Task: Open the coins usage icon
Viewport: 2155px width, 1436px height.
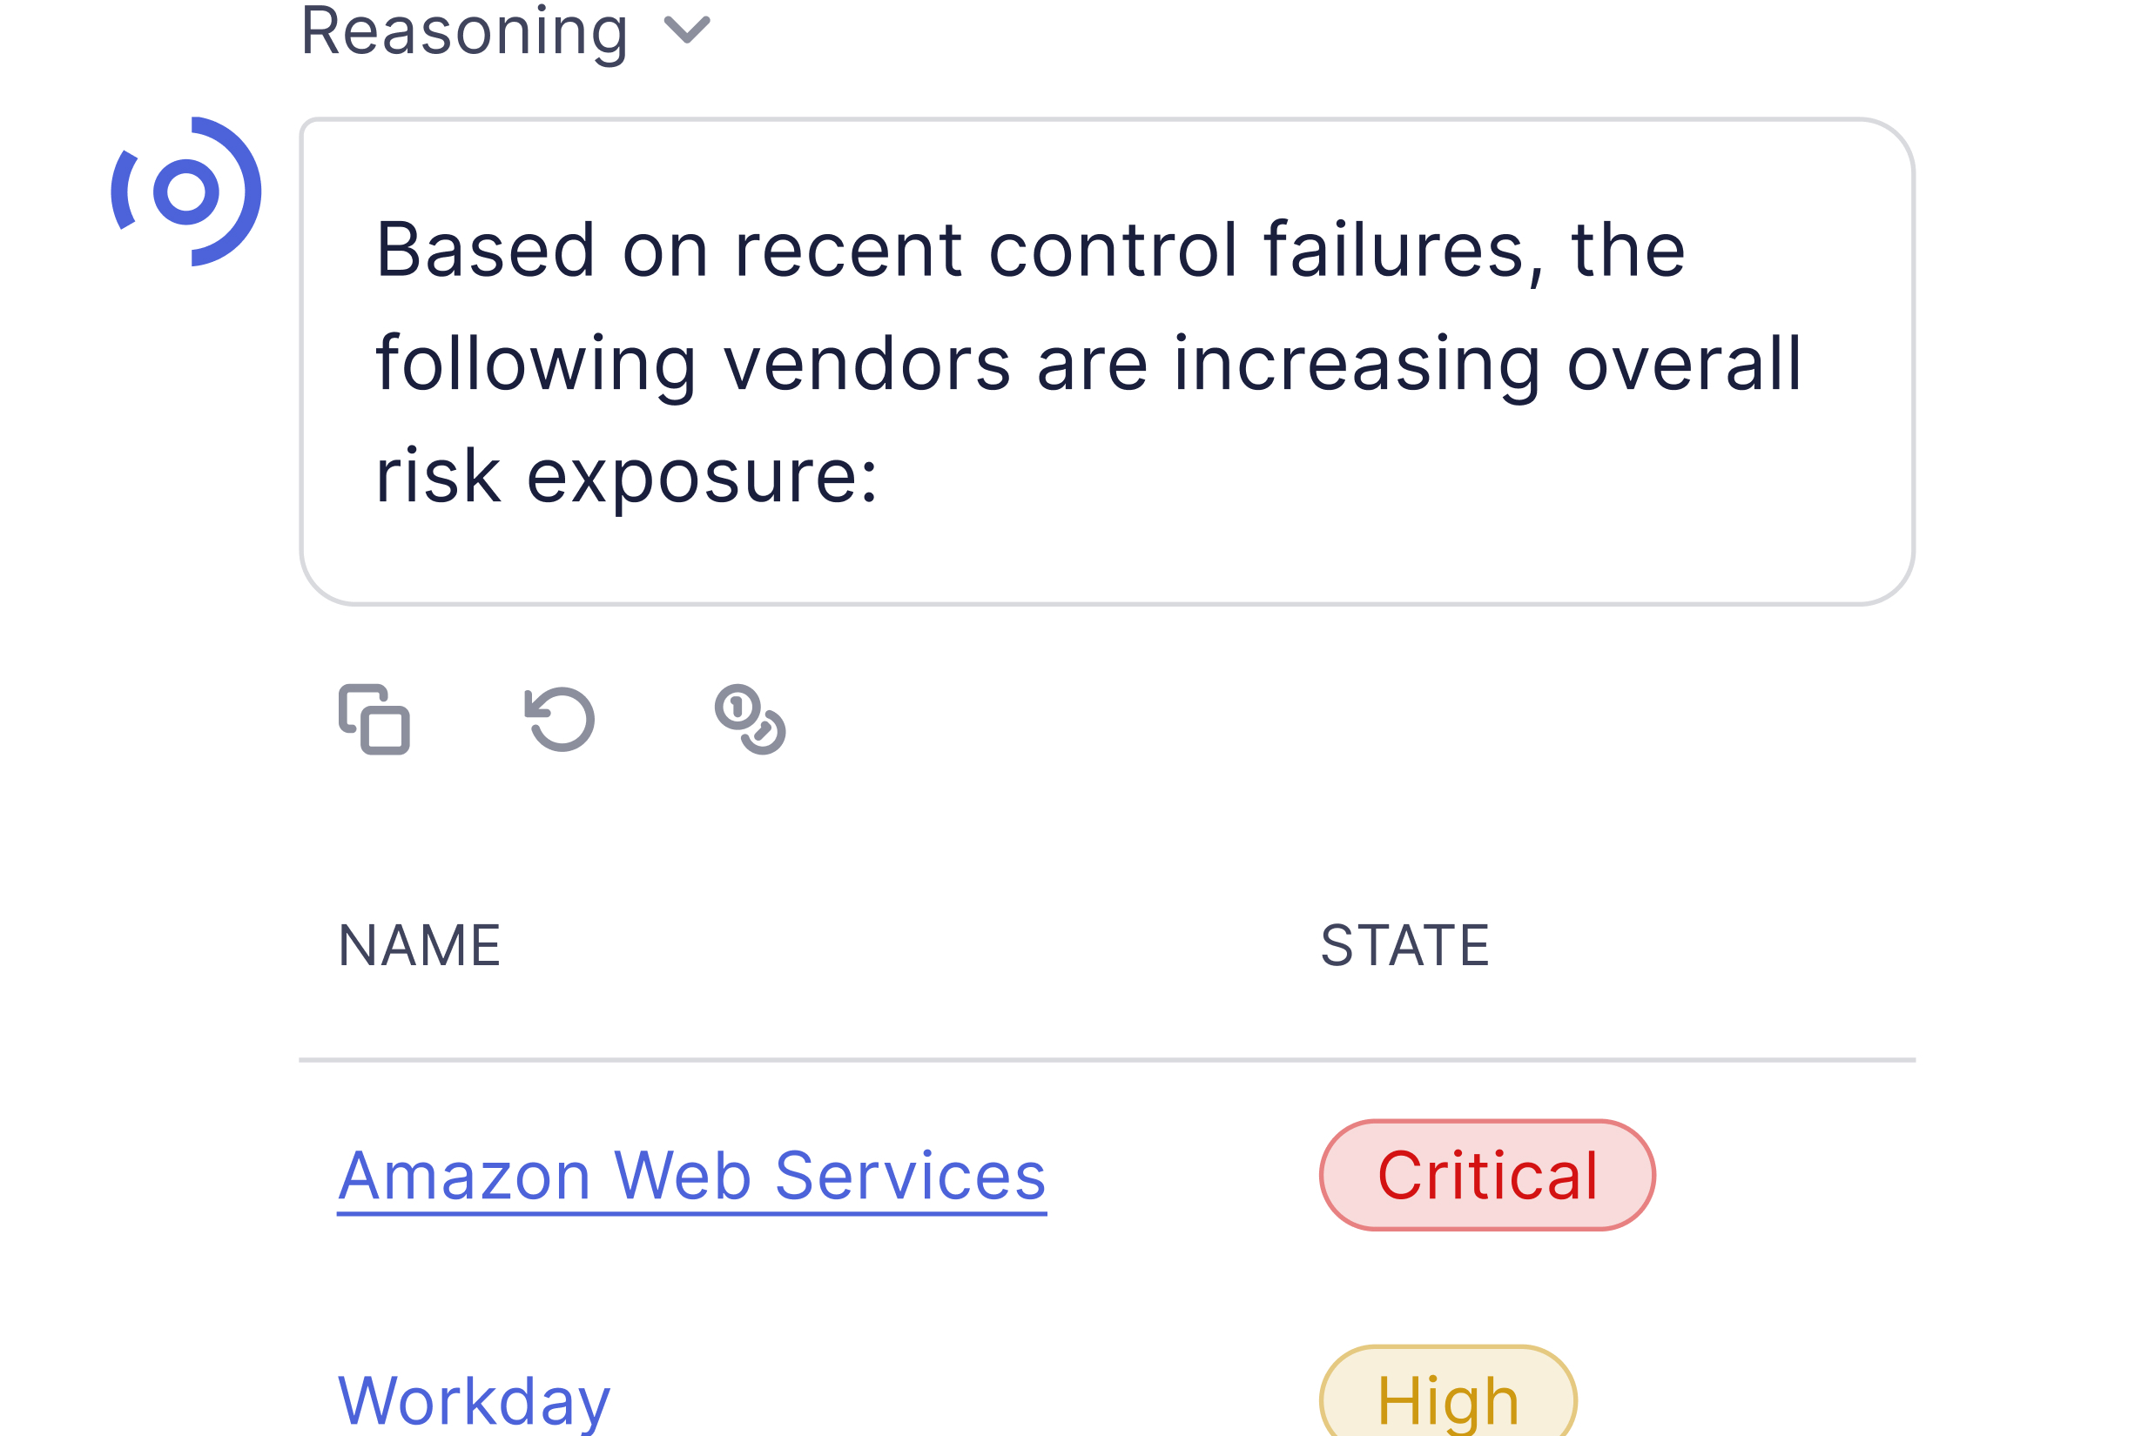Action: [x=750, y=720]
